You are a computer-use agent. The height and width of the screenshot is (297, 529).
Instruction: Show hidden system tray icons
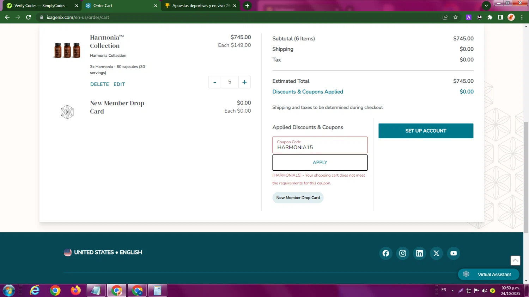pos(453,291)
